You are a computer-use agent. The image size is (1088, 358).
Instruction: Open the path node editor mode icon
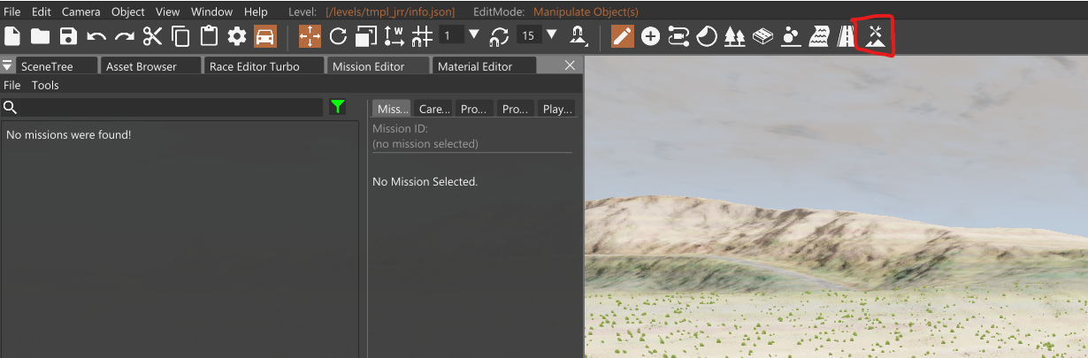point(678,36)
